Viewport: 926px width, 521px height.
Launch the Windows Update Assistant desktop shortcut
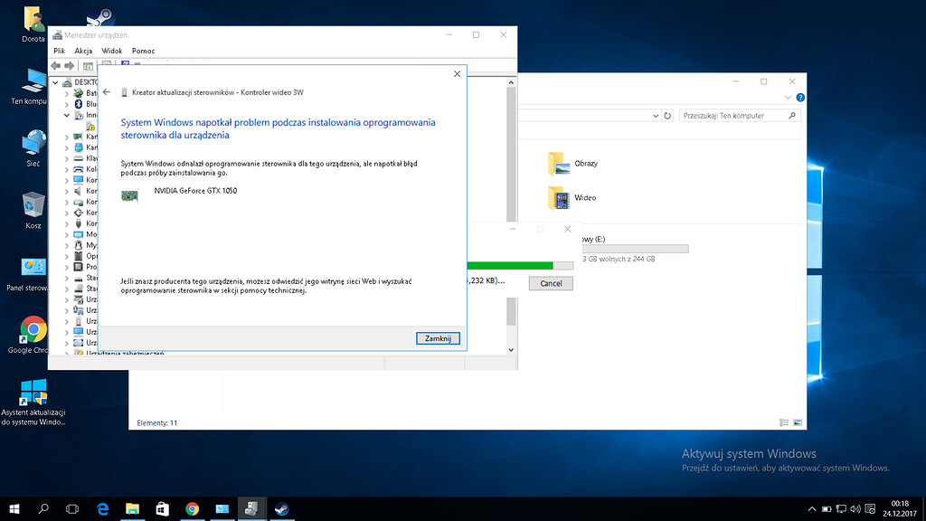pos(33,393)
